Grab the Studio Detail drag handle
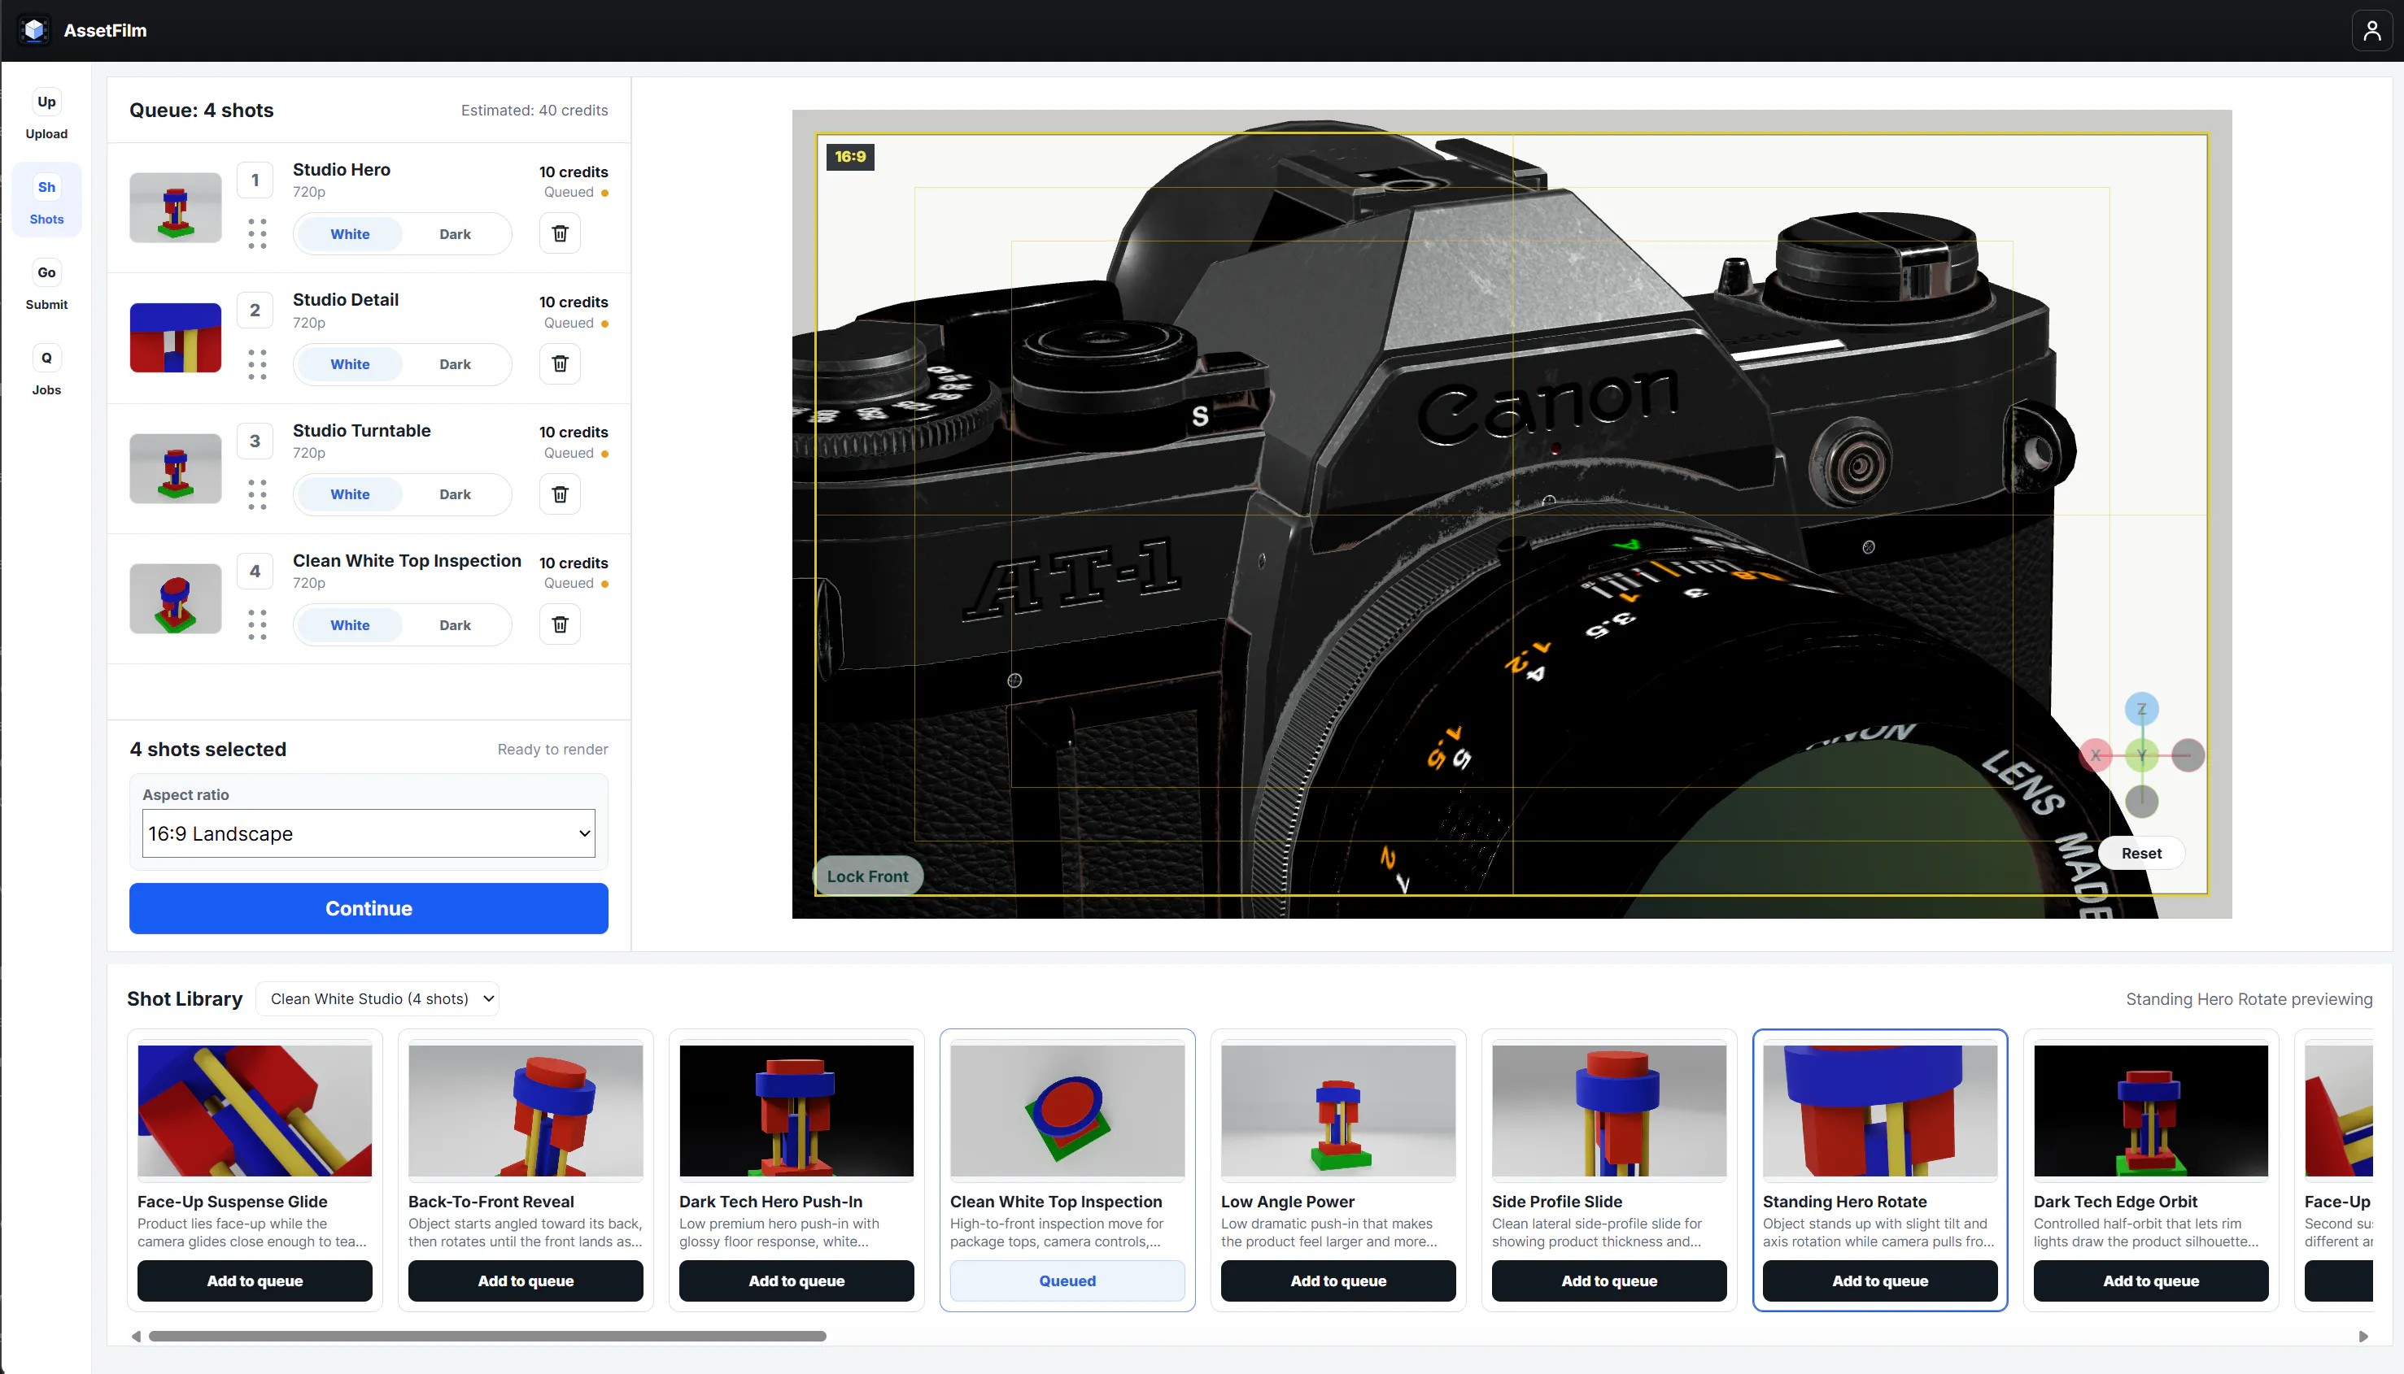Viewport: 2404px width, 1374px height. click(x=257, y=363)
